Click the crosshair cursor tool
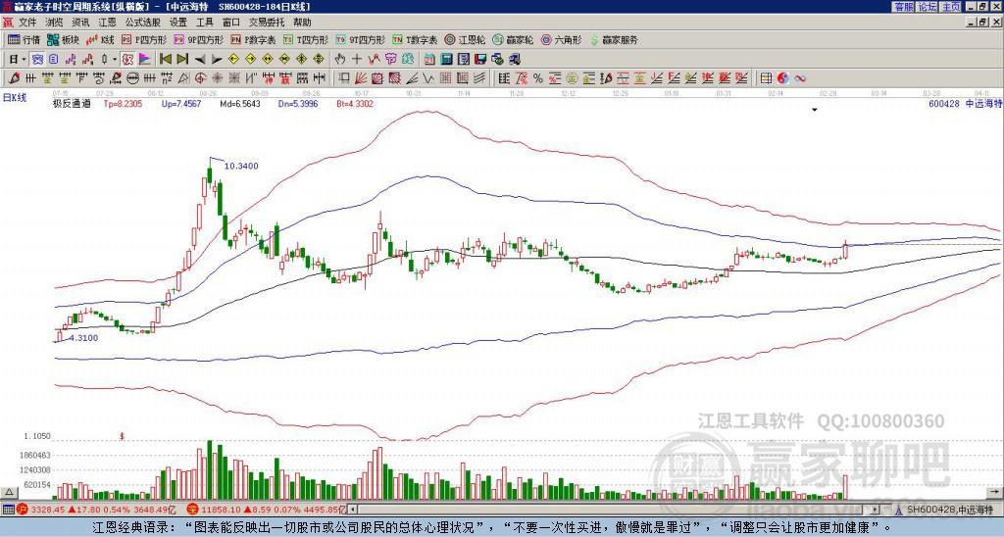The width and height of the screenshot is (1004, 537). [x=357, y=59]
